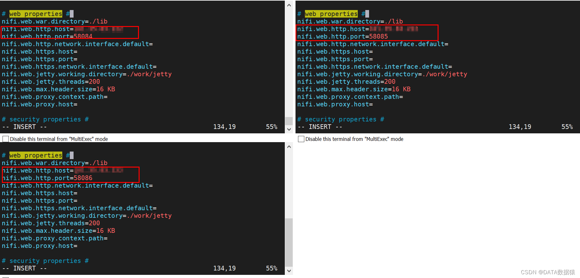
Task: Click nifi.web.max.header.size=16 KB in port 58085 terminal
Action: [x=354, y=89]
